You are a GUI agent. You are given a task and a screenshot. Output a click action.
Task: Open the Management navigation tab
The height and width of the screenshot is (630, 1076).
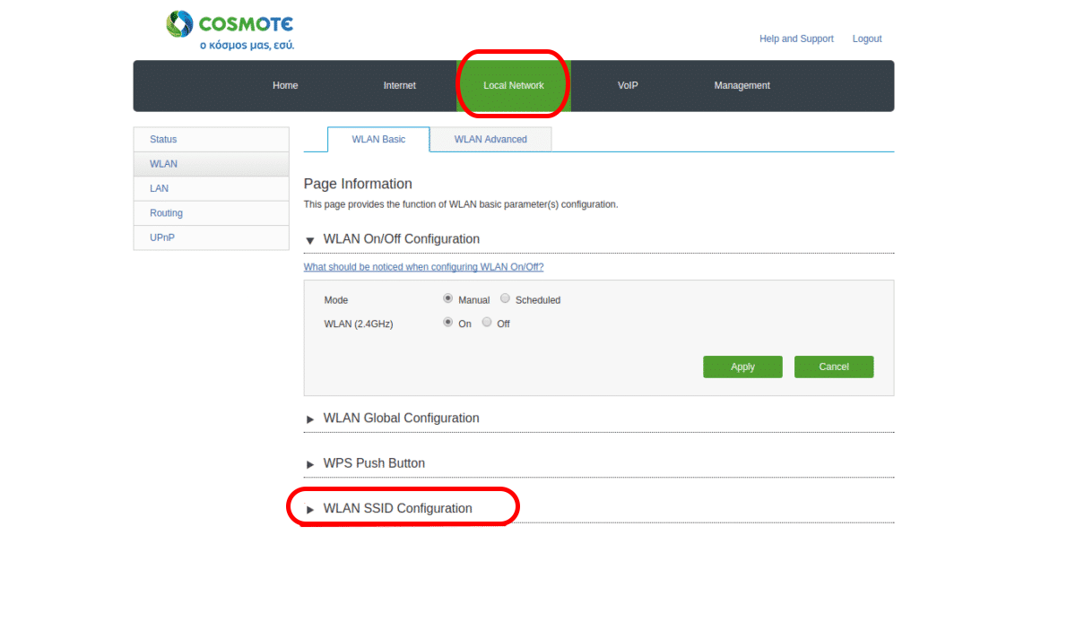[742, 86]
